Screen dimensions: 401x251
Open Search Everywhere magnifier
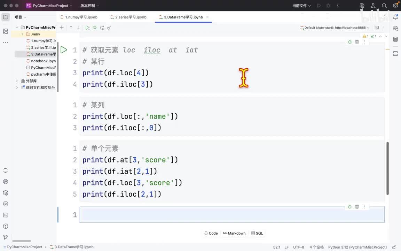[x=384, y=5]
